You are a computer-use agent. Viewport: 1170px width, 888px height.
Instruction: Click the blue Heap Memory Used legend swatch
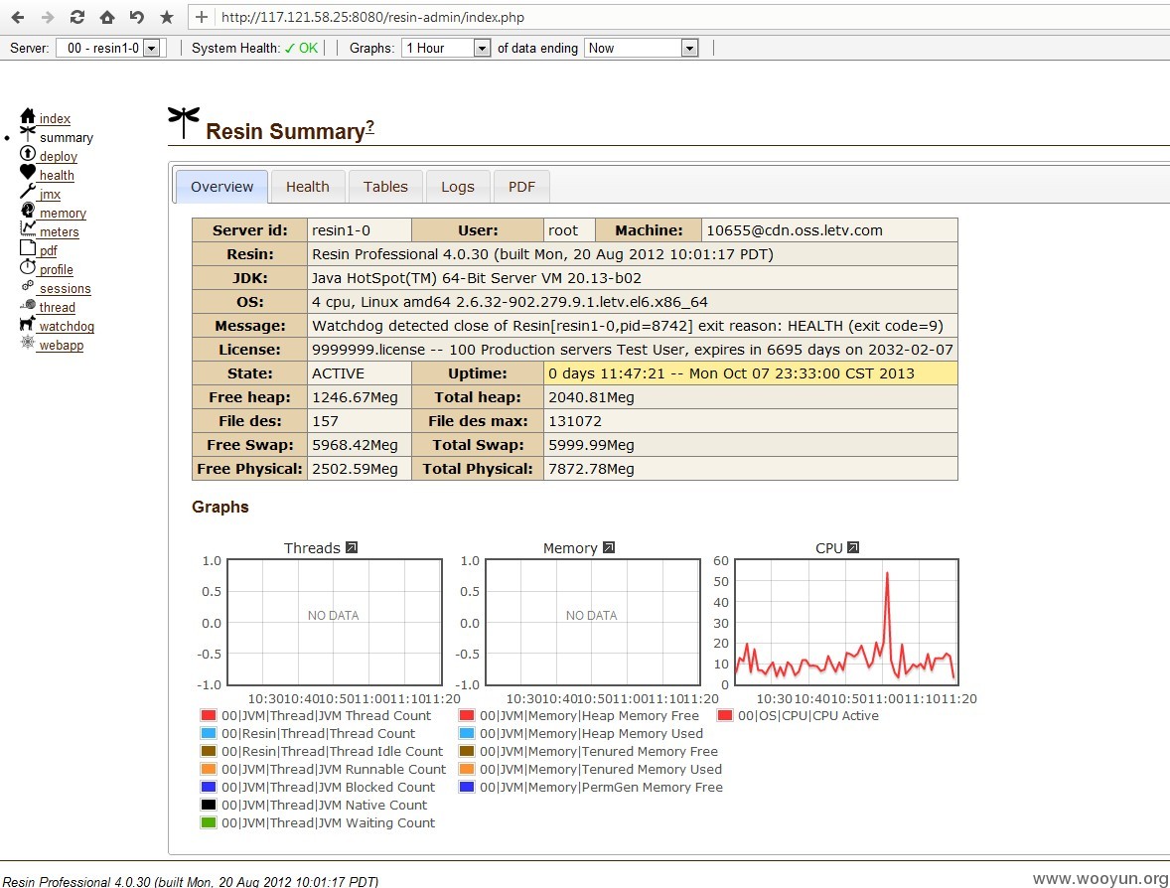[x=467, y=733]
